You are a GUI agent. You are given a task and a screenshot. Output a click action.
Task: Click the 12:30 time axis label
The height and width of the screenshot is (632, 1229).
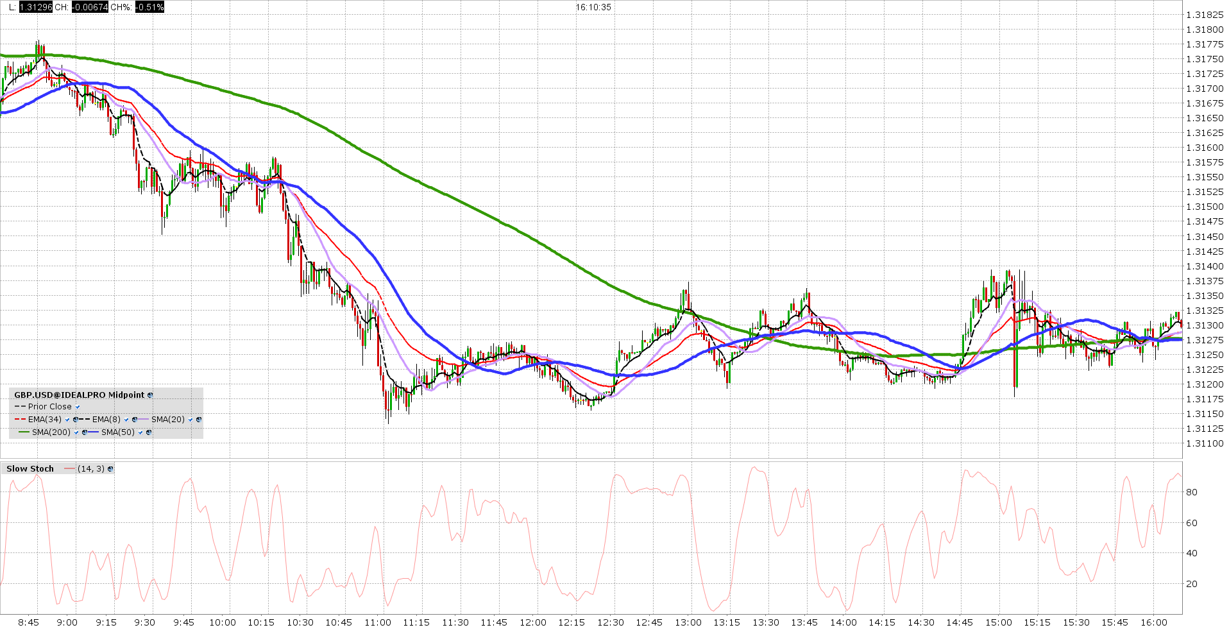point(610,622)
